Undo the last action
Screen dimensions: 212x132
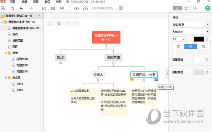(x=21, y=9)
